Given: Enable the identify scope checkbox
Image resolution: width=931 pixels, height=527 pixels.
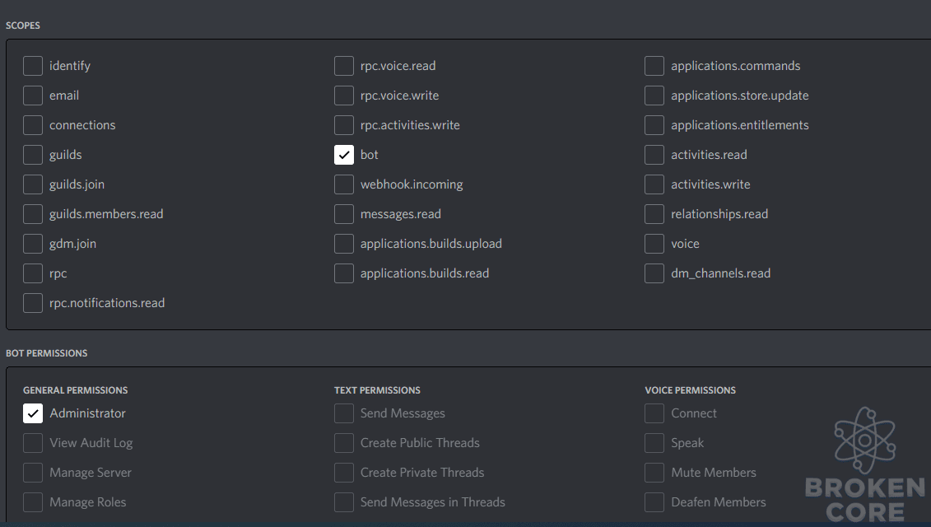Looking at the screenshot, I should (x=33, y=66).
